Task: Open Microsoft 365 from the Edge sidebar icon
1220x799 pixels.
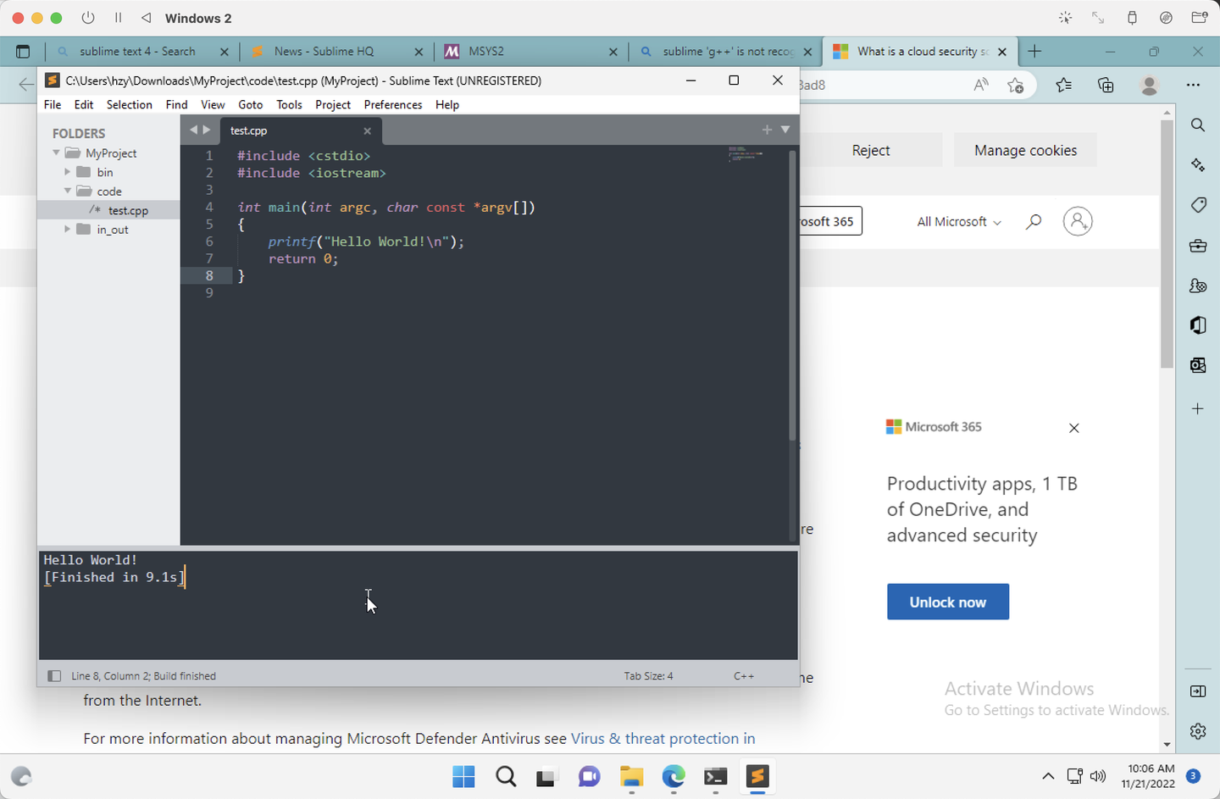Action: (x=1198, y=325)
